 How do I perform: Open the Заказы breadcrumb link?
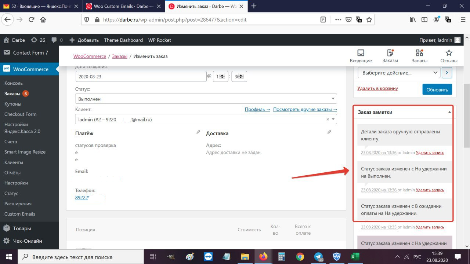(120, 56)
